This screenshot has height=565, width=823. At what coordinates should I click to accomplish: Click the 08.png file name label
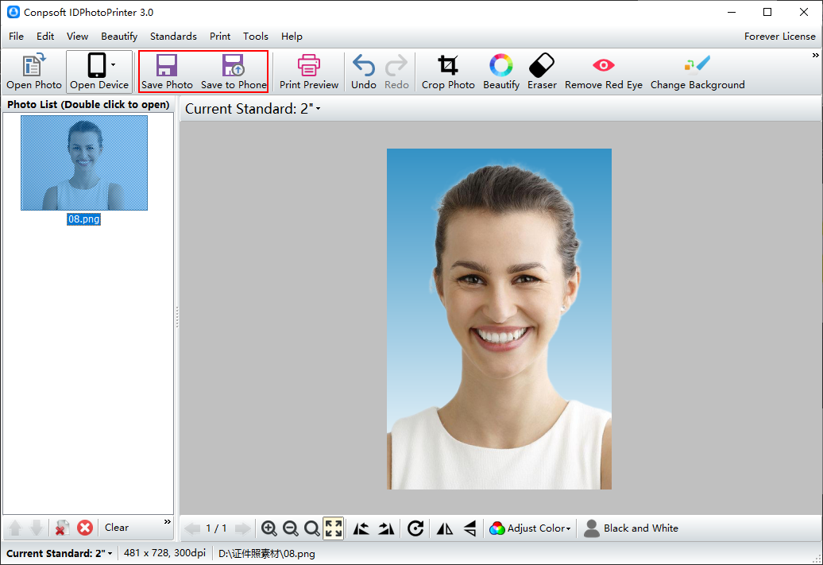point(83,219)
